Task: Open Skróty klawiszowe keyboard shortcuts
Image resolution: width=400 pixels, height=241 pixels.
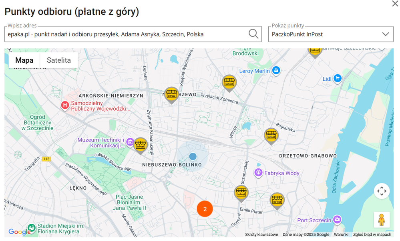Action: [261, 234]
